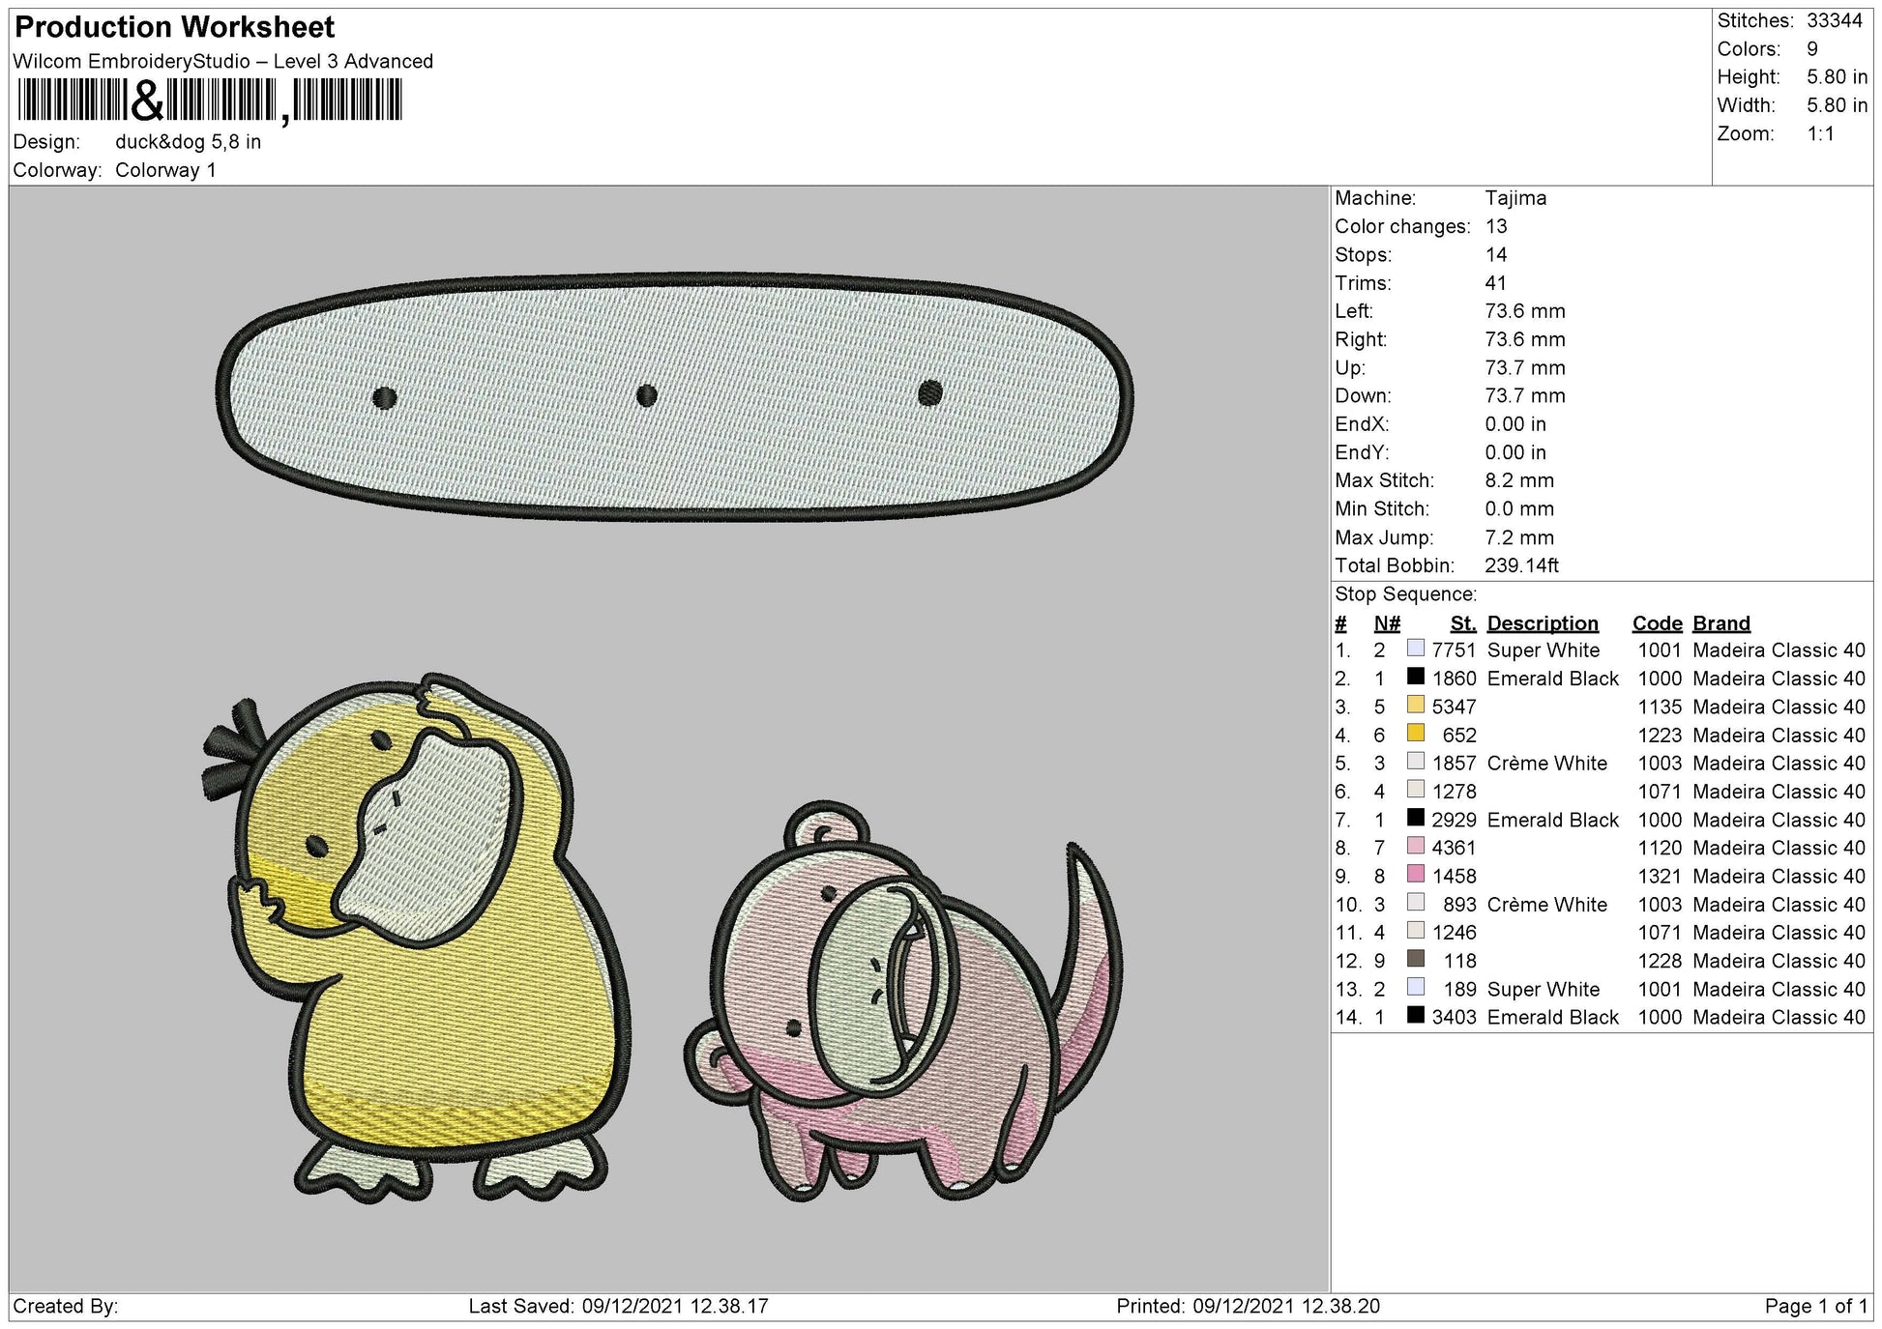Click the Color changes value 13

pyautogui.click(x=1496, y=226)
